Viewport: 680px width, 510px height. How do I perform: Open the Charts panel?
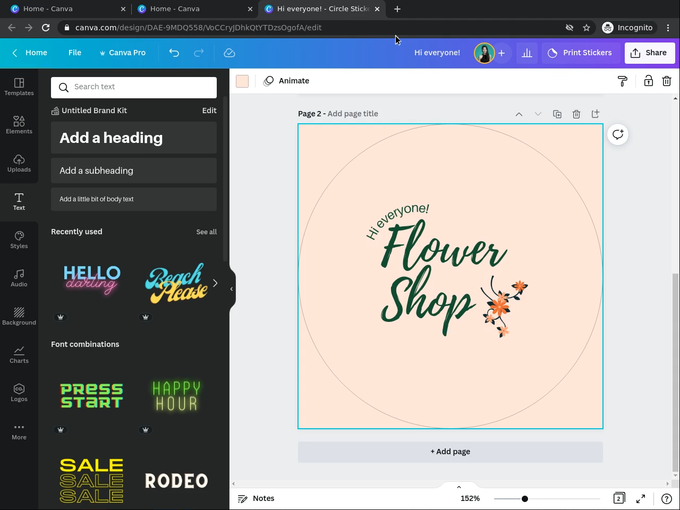19,354
